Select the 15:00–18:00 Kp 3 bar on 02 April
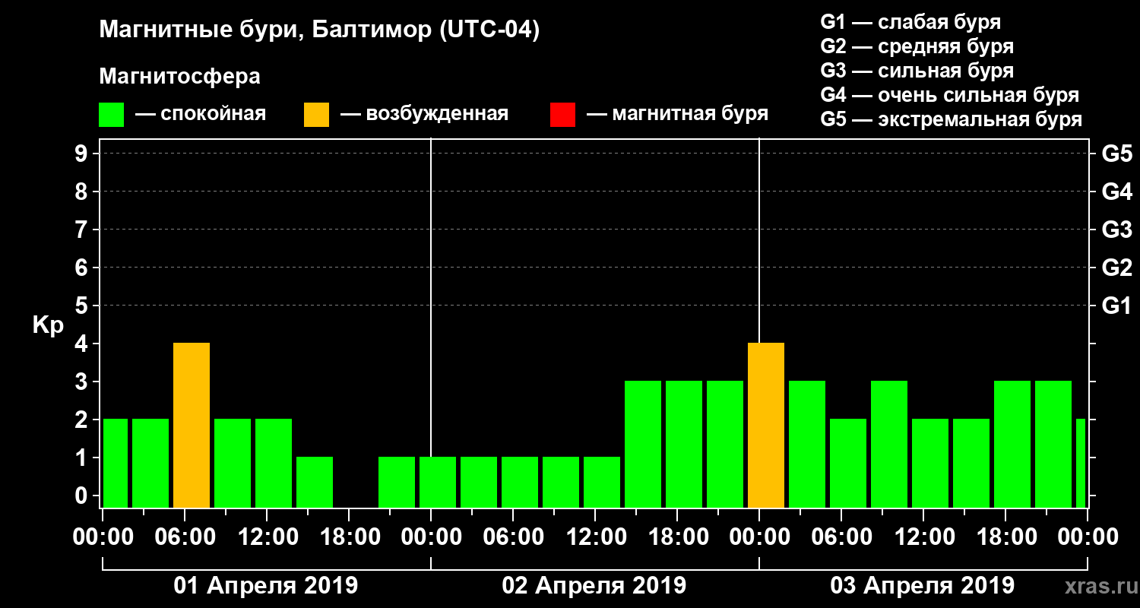Screen dimensions: 1140x608 click(x=643, y=445)
